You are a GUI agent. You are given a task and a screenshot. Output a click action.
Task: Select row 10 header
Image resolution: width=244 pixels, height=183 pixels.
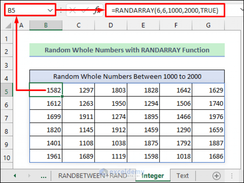tap(6, 156)
